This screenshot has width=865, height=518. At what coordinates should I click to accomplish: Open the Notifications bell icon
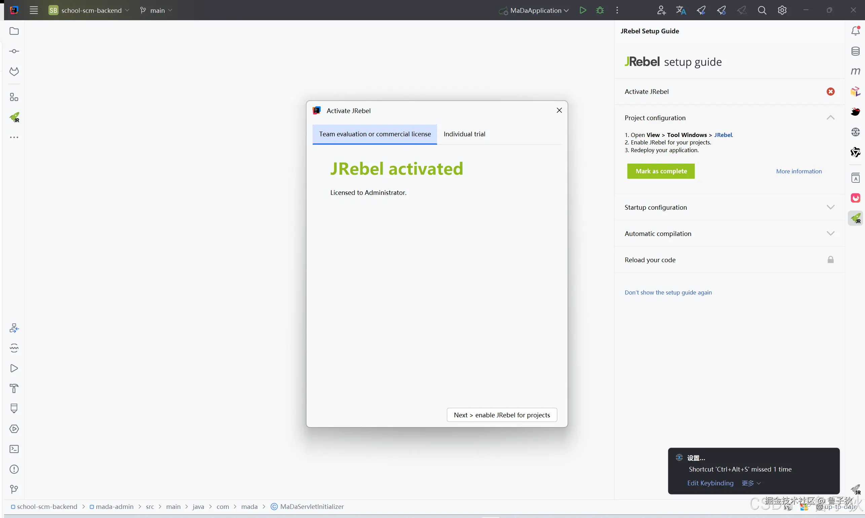[x=855, y=31]
